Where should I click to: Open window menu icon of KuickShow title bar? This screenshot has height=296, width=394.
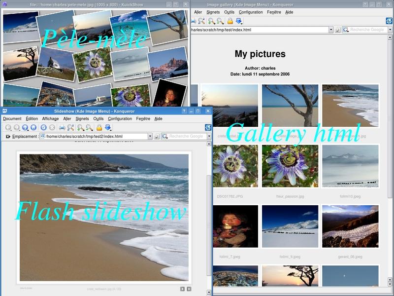[x=4, y=4]
